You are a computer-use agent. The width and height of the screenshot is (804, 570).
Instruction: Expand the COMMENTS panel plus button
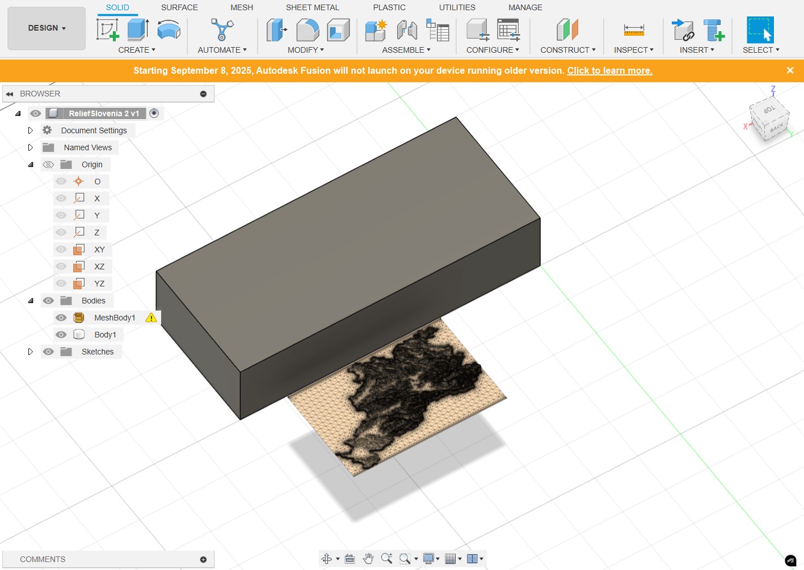(203, 559)
